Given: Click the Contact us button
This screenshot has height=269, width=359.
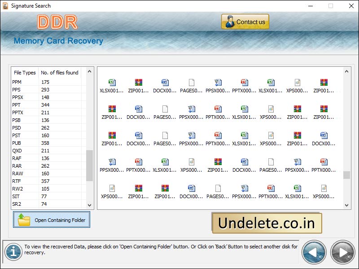Looking at the screenshot, I should click(245, 22).
